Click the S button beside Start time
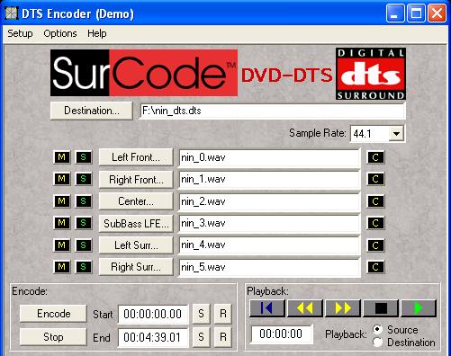This screenshot has width=451, height=356. point(201,314)
